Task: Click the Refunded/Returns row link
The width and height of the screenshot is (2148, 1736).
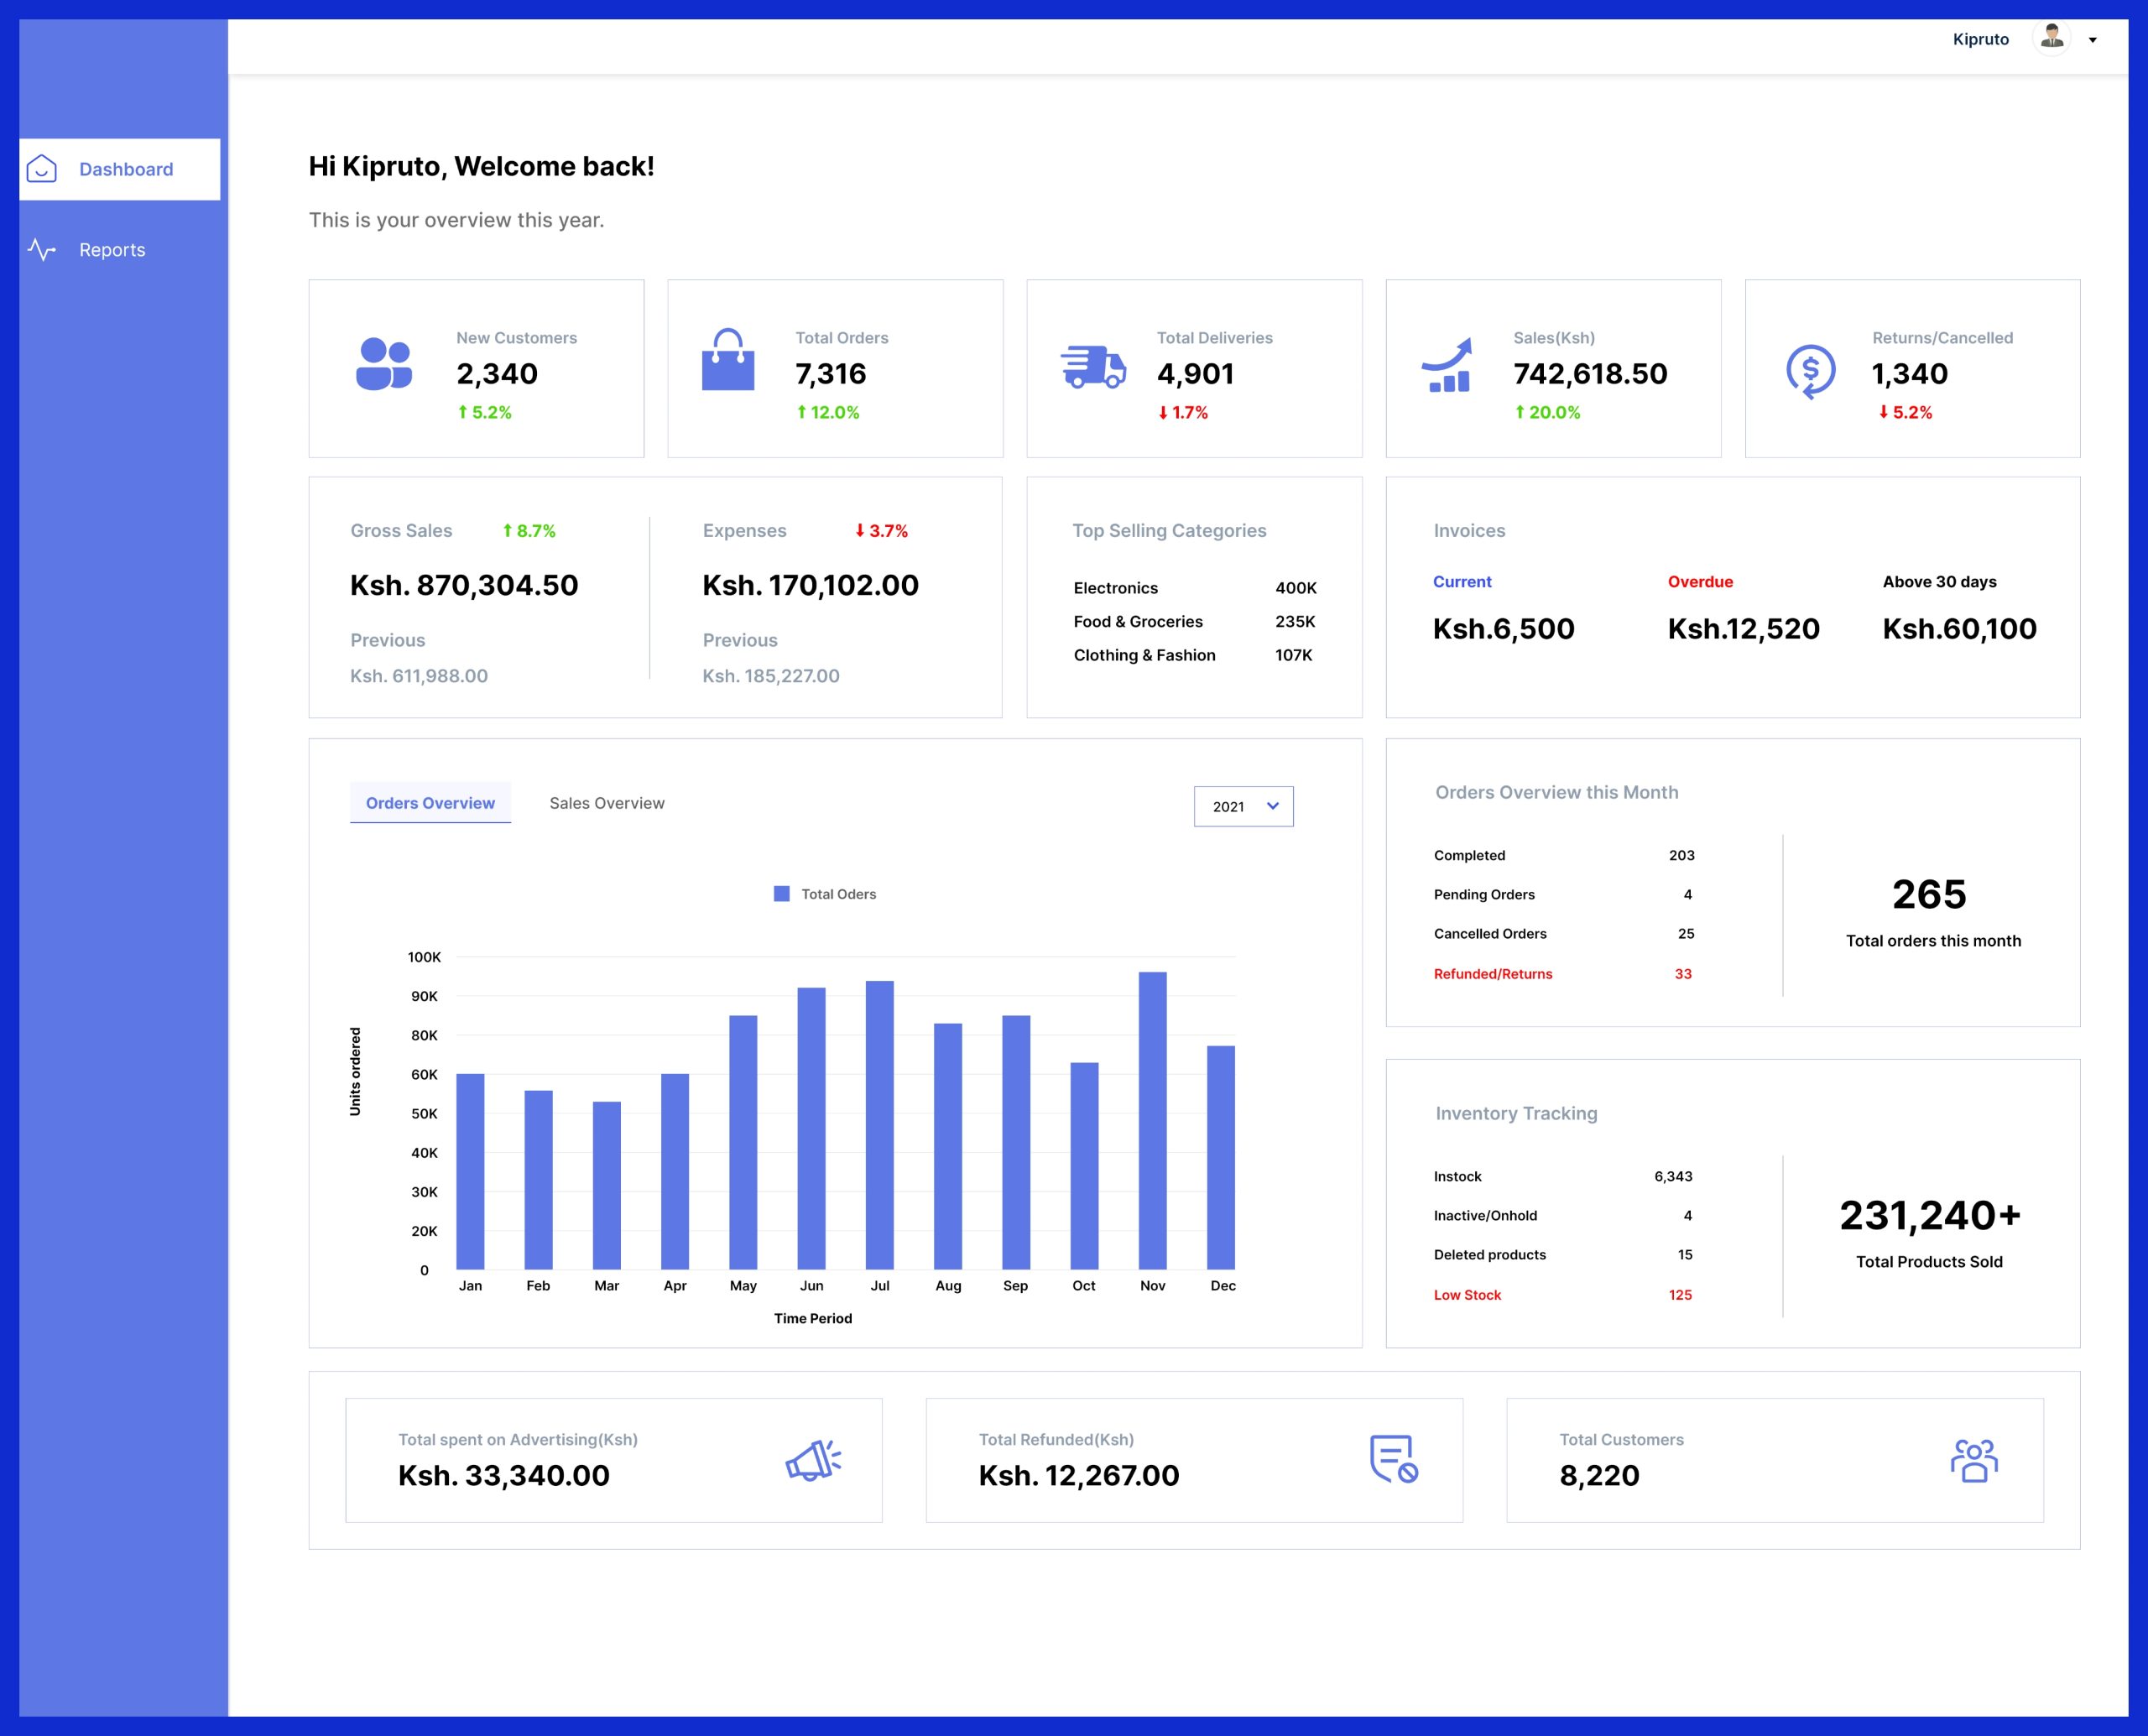Action: (1492, 974)
